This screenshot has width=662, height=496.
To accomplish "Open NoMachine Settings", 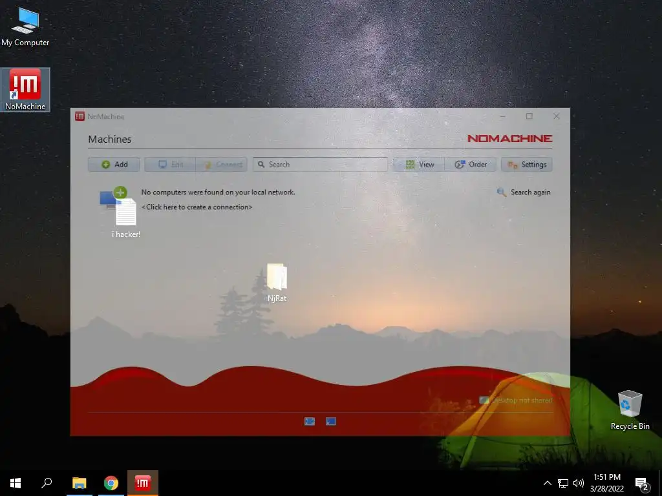I will tap(526, 165).
